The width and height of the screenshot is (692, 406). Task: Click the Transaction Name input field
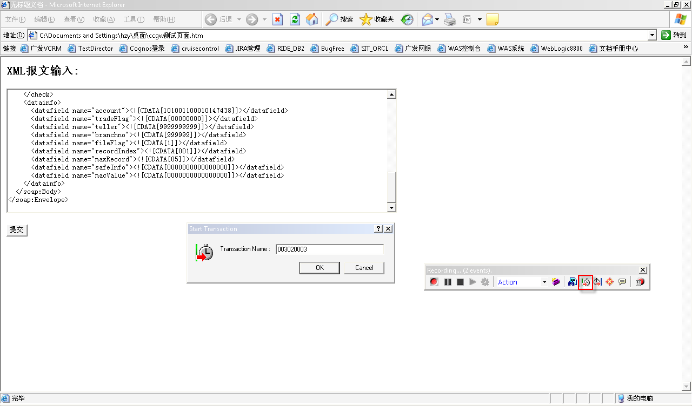(x=329, y=249)
